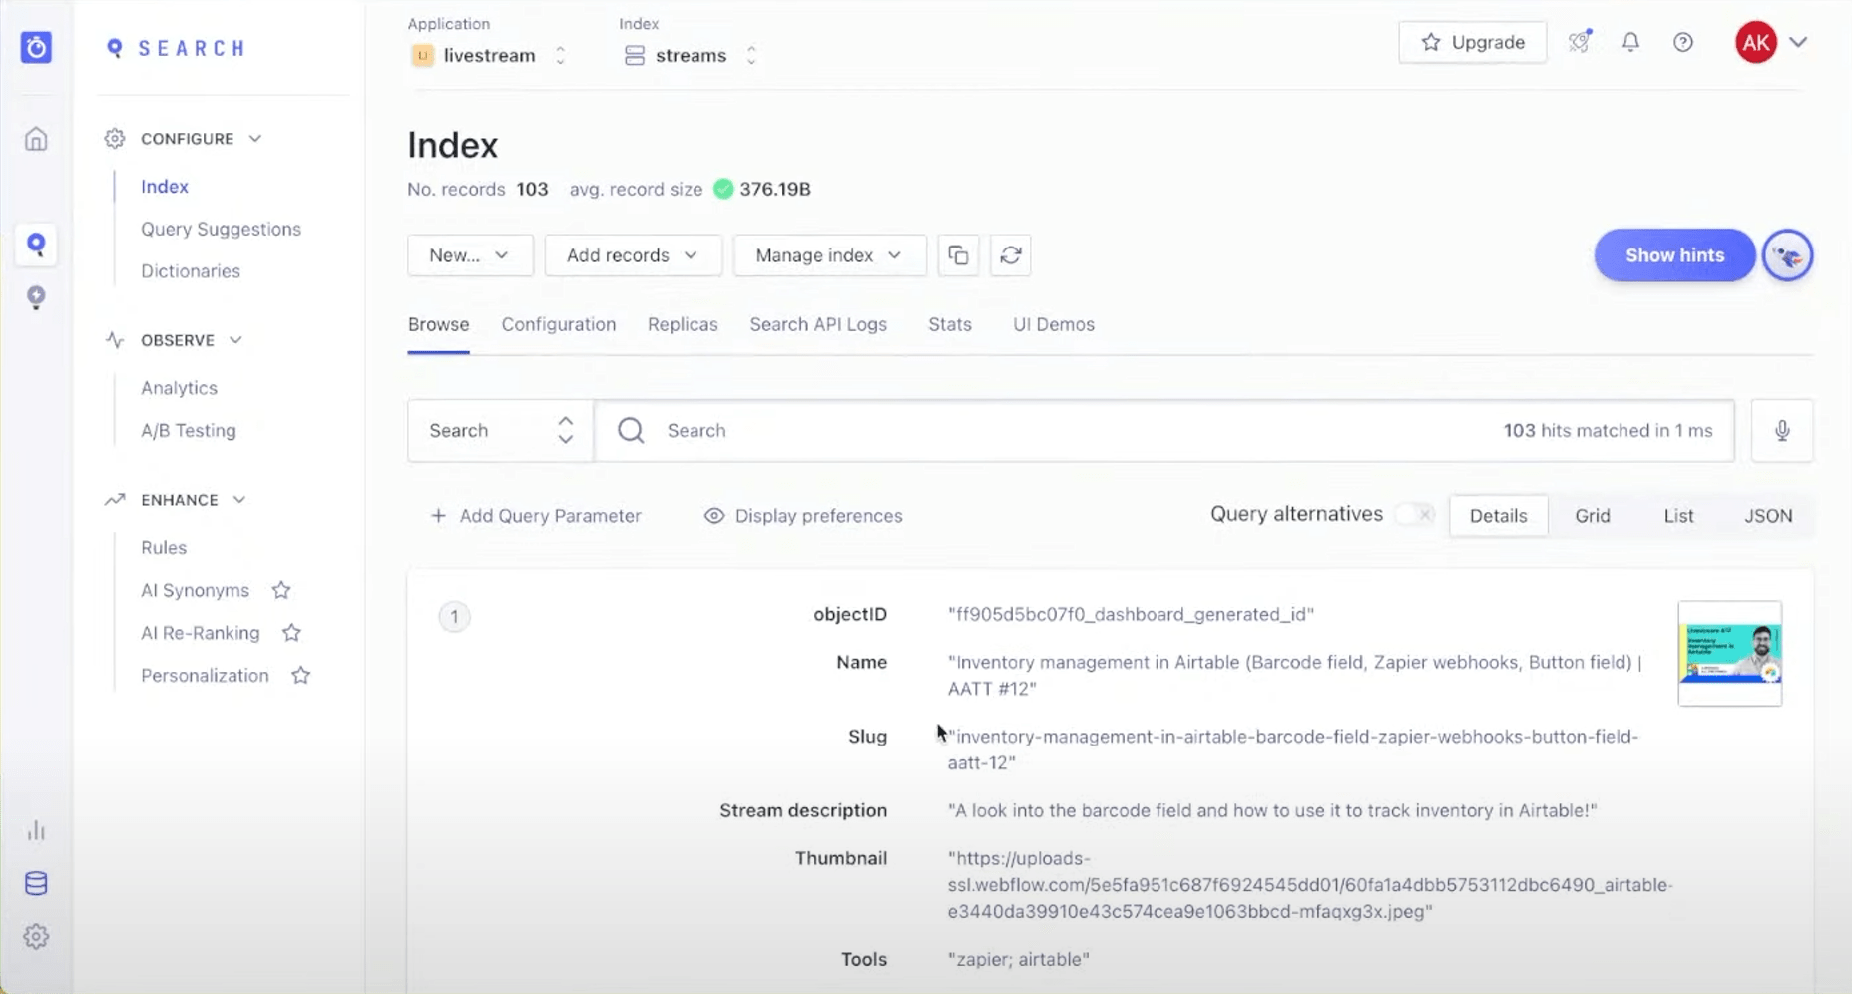The width and height of the screenshot is (1852, 994).
Task: Click Add Query Parameter
Action: point(536,515)
